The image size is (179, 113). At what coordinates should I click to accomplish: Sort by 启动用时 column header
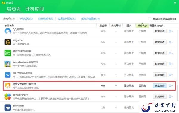click(116, 25)
